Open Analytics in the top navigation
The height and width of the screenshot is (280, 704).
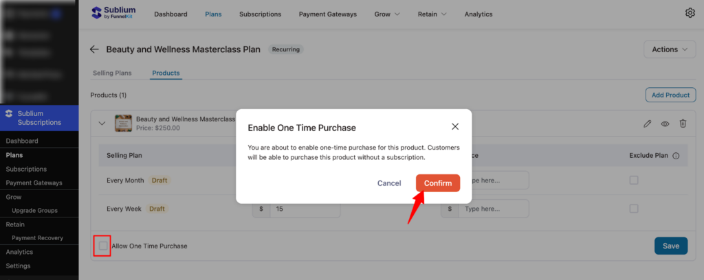(478, 14)
